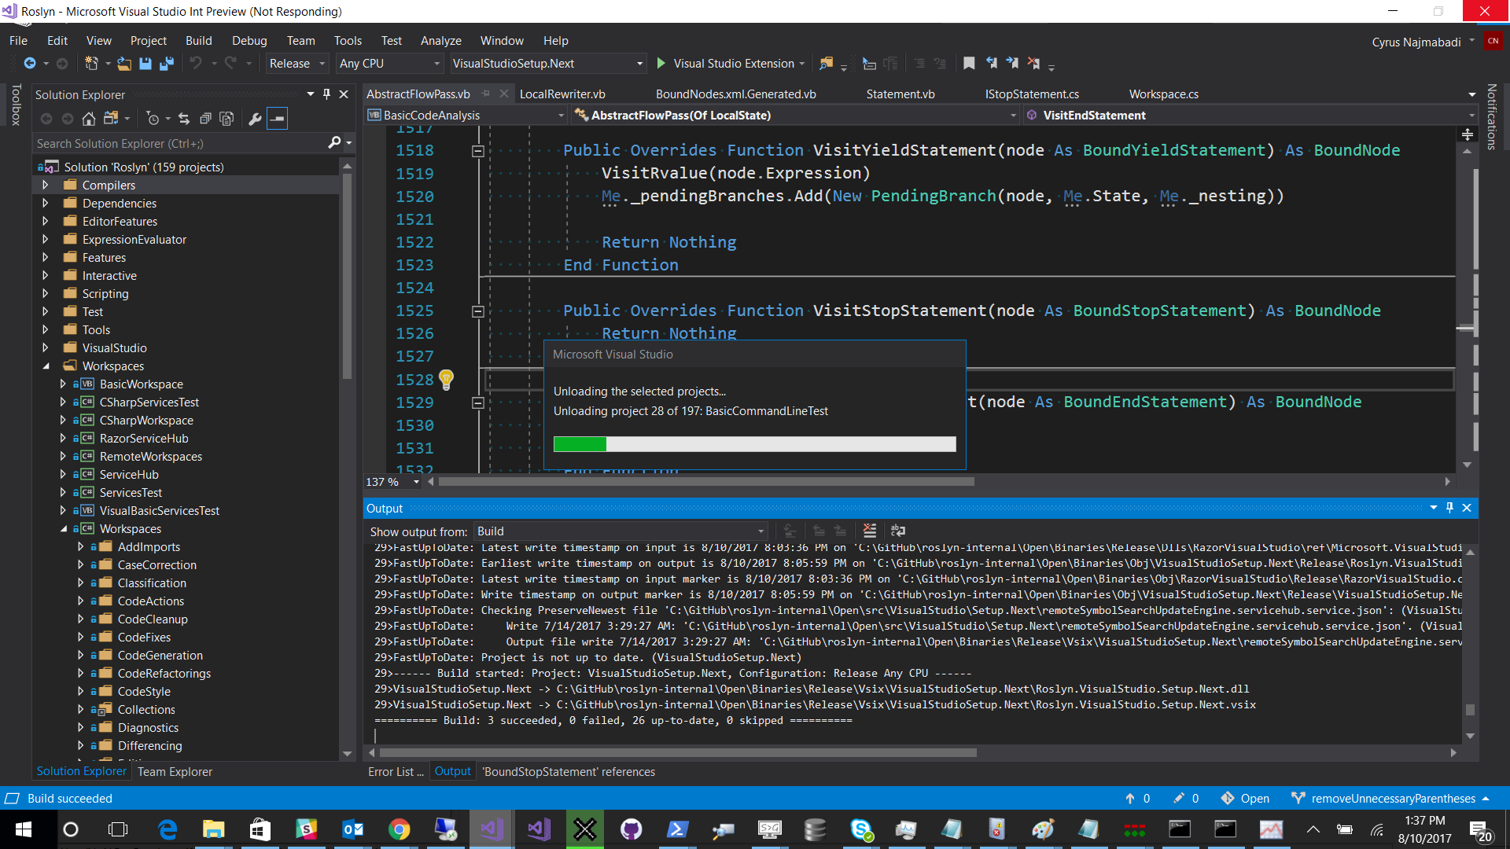Click the Save All toolbar icon
This screenshot has height=849, width=1510.
pyautogui.click(x=167, y=64)
